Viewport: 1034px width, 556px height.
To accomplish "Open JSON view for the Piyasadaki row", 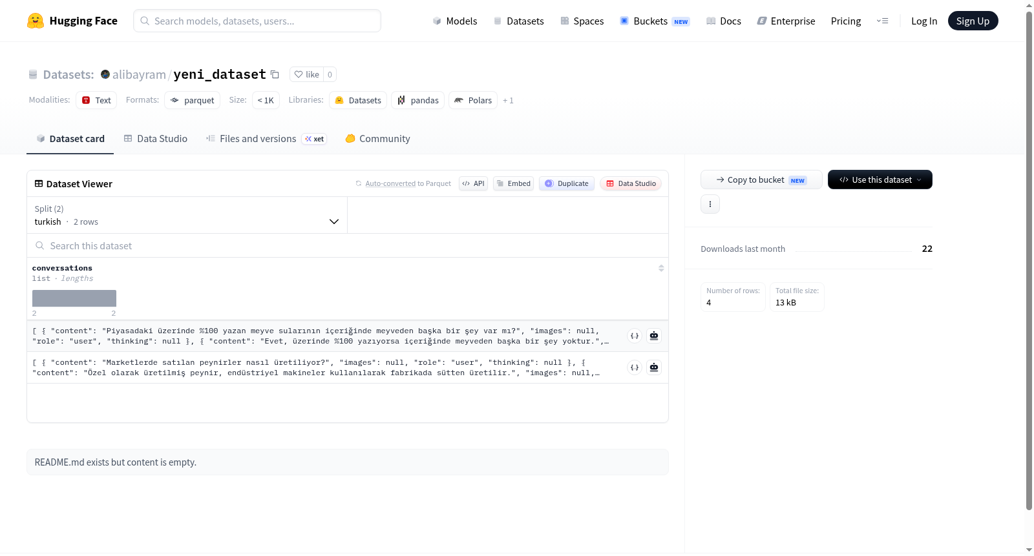I will click(635, 336).
